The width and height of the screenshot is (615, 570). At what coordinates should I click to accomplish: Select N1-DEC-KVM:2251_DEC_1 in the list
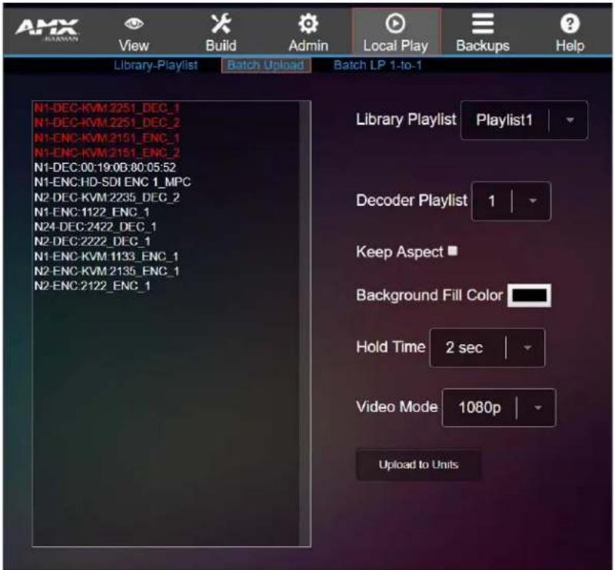[x=107, y=108]
